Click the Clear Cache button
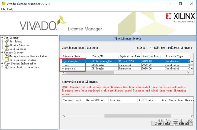The height and width of the screenshot is (130, 197). tap(162, 124)
